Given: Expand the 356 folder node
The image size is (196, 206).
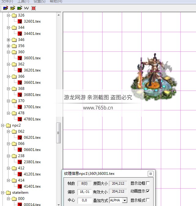Looking at the screenshot, I should click(x=9, y=46).
